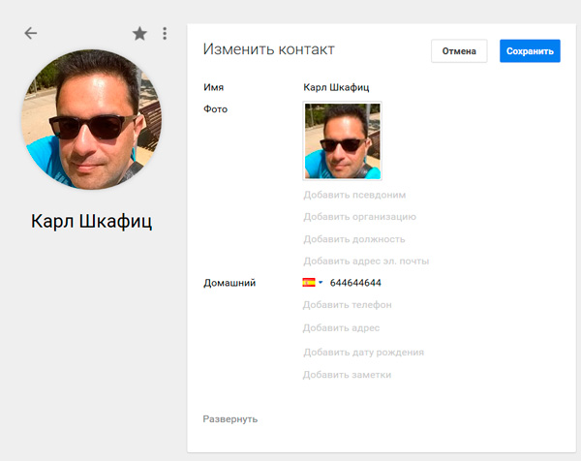The width and height of the screenshot is (581, 461).
Task: Click the large round profile photo
Action: point(91,120)
